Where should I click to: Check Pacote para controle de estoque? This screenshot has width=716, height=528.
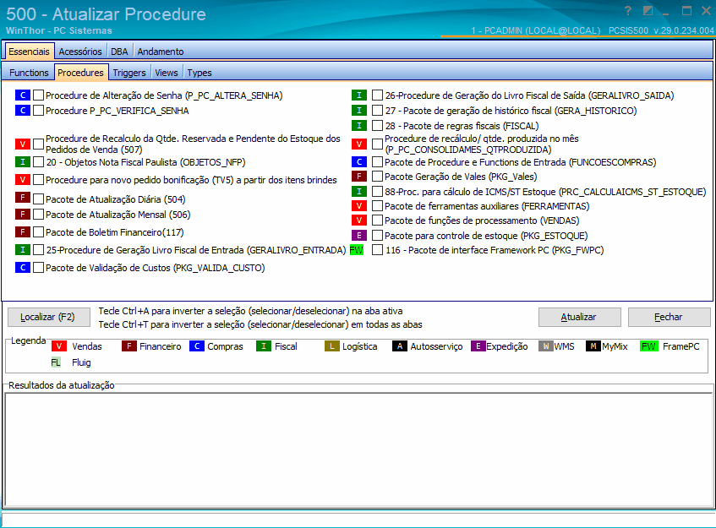point(377,236)
